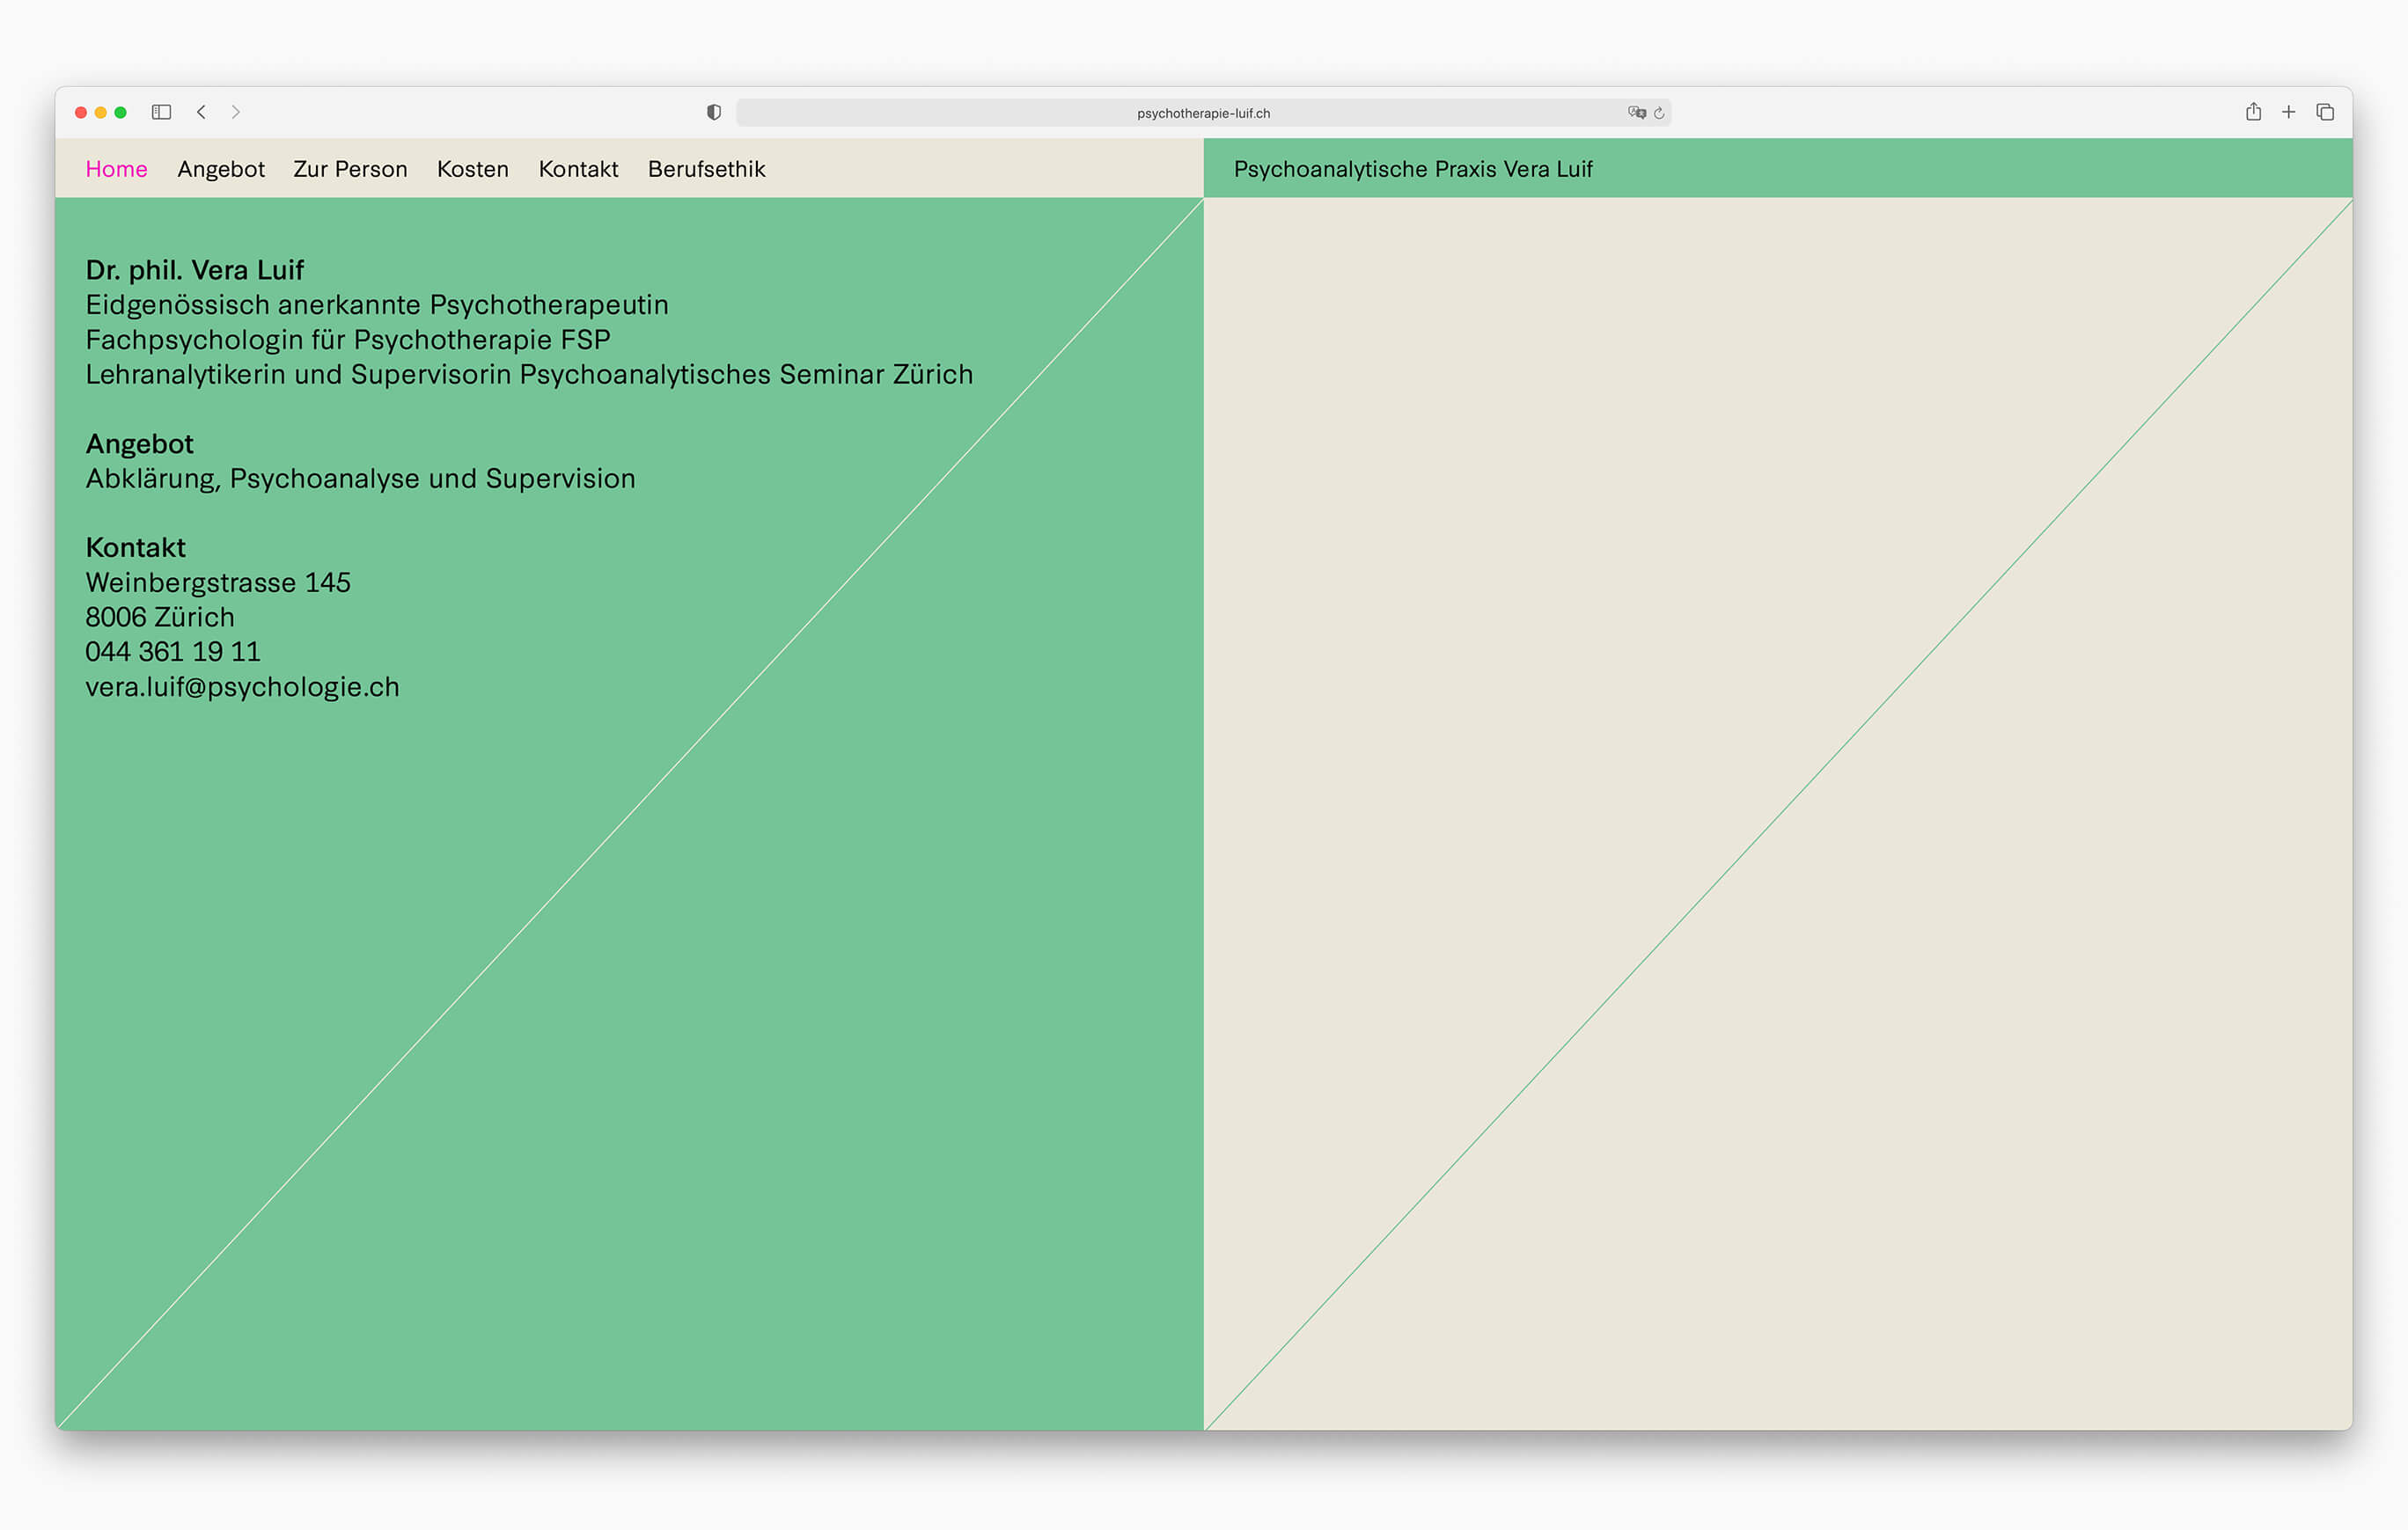Click the yellow minimize window button
2408x1530 pixels.
pos(101,112)
